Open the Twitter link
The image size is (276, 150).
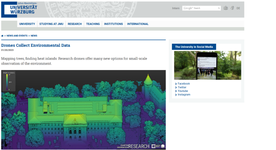click(x=182, y=87)
